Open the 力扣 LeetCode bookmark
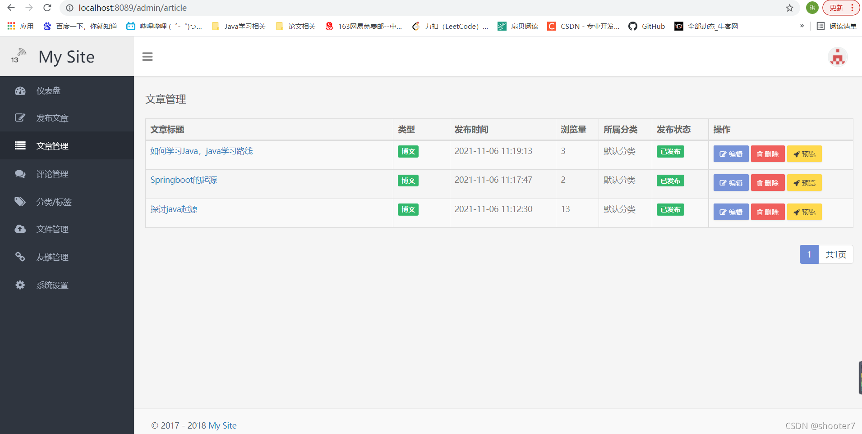862x434 pixels. (x=450, y=26)
